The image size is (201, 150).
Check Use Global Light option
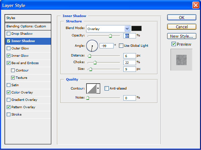pyautogui.click(x=121, y=46)
